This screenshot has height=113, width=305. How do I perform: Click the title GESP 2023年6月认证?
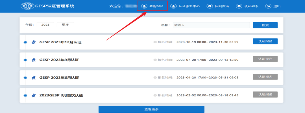pyautogui.click(x=59, y=78)
